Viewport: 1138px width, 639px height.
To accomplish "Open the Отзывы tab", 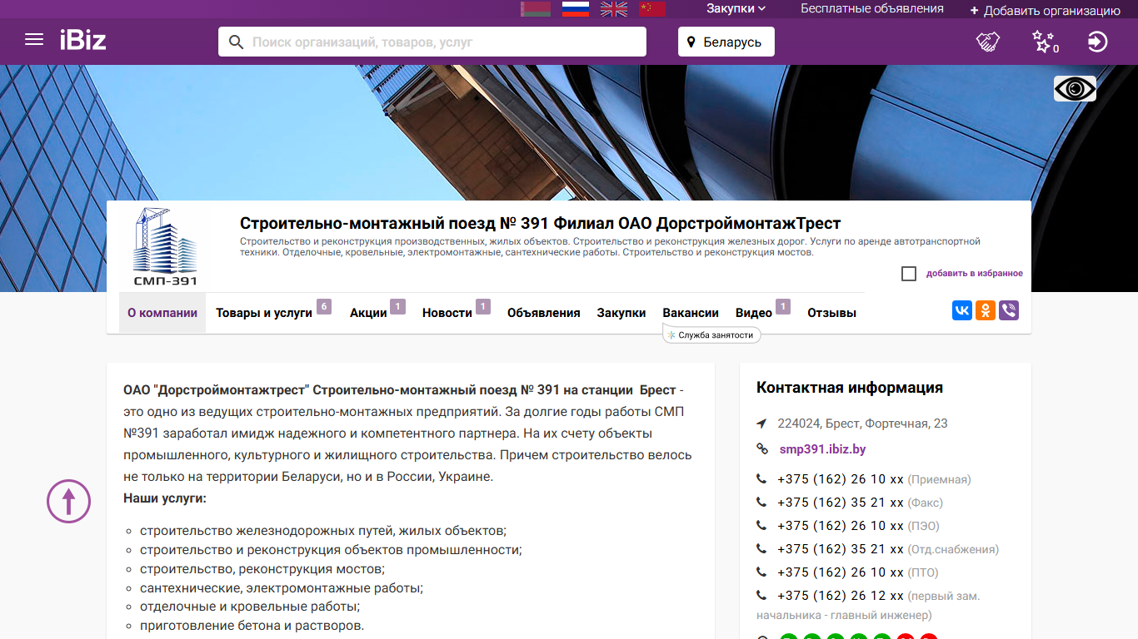I will tap(832, 313).
